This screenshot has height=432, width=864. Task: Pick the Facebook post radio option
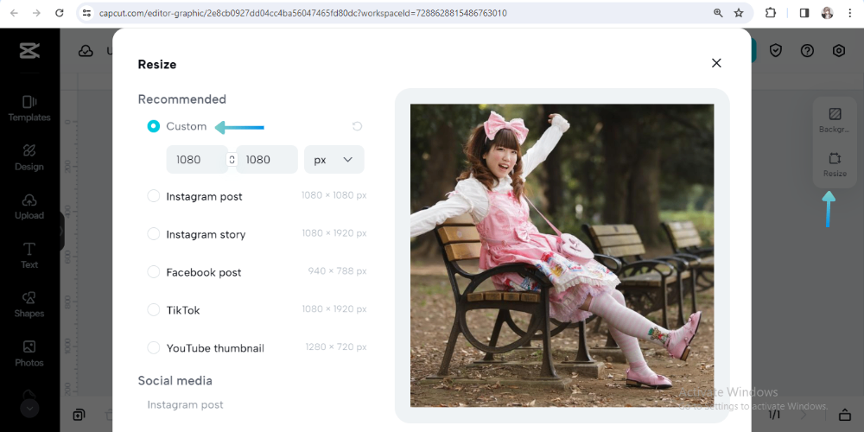coord(153,272)
